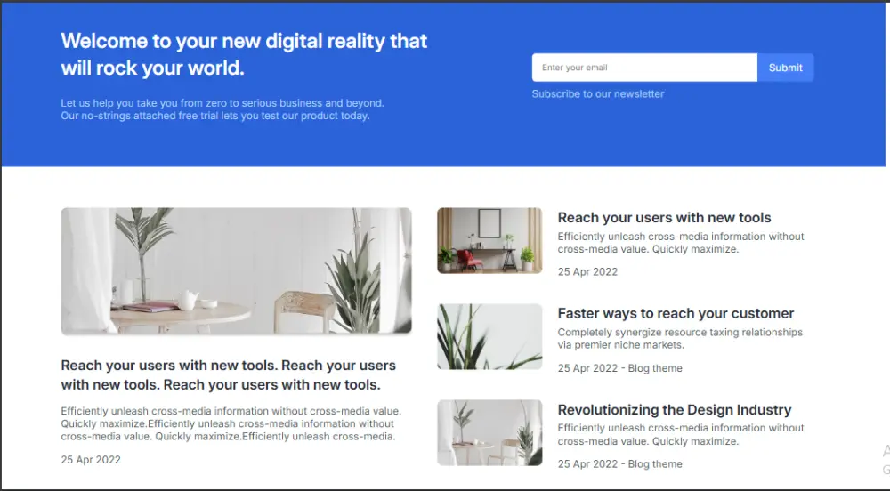Open the plant leaves thumbnail
This screenshot has height=491, width=890.
[x=489, y=336]
